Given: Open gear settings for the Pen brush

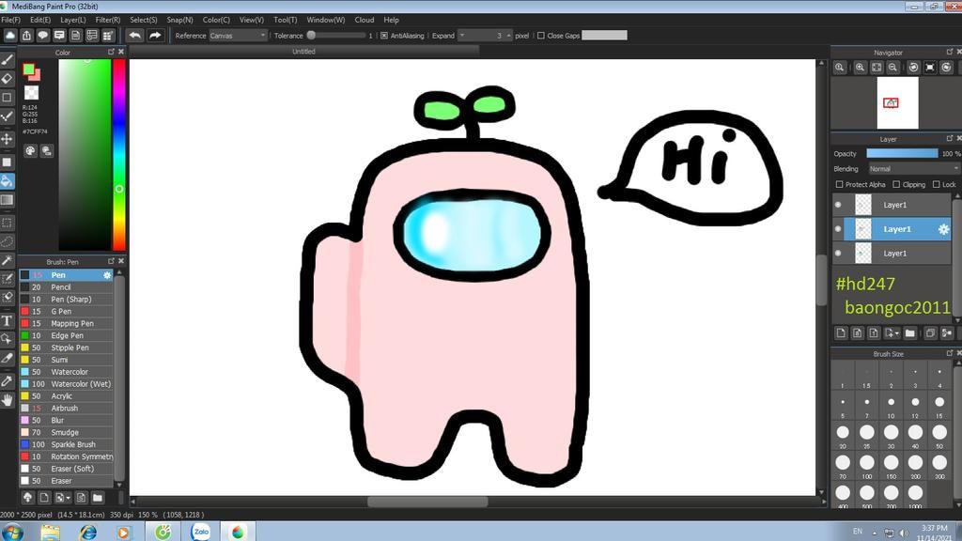Looking at the screenshot, I should pos(107,275).
